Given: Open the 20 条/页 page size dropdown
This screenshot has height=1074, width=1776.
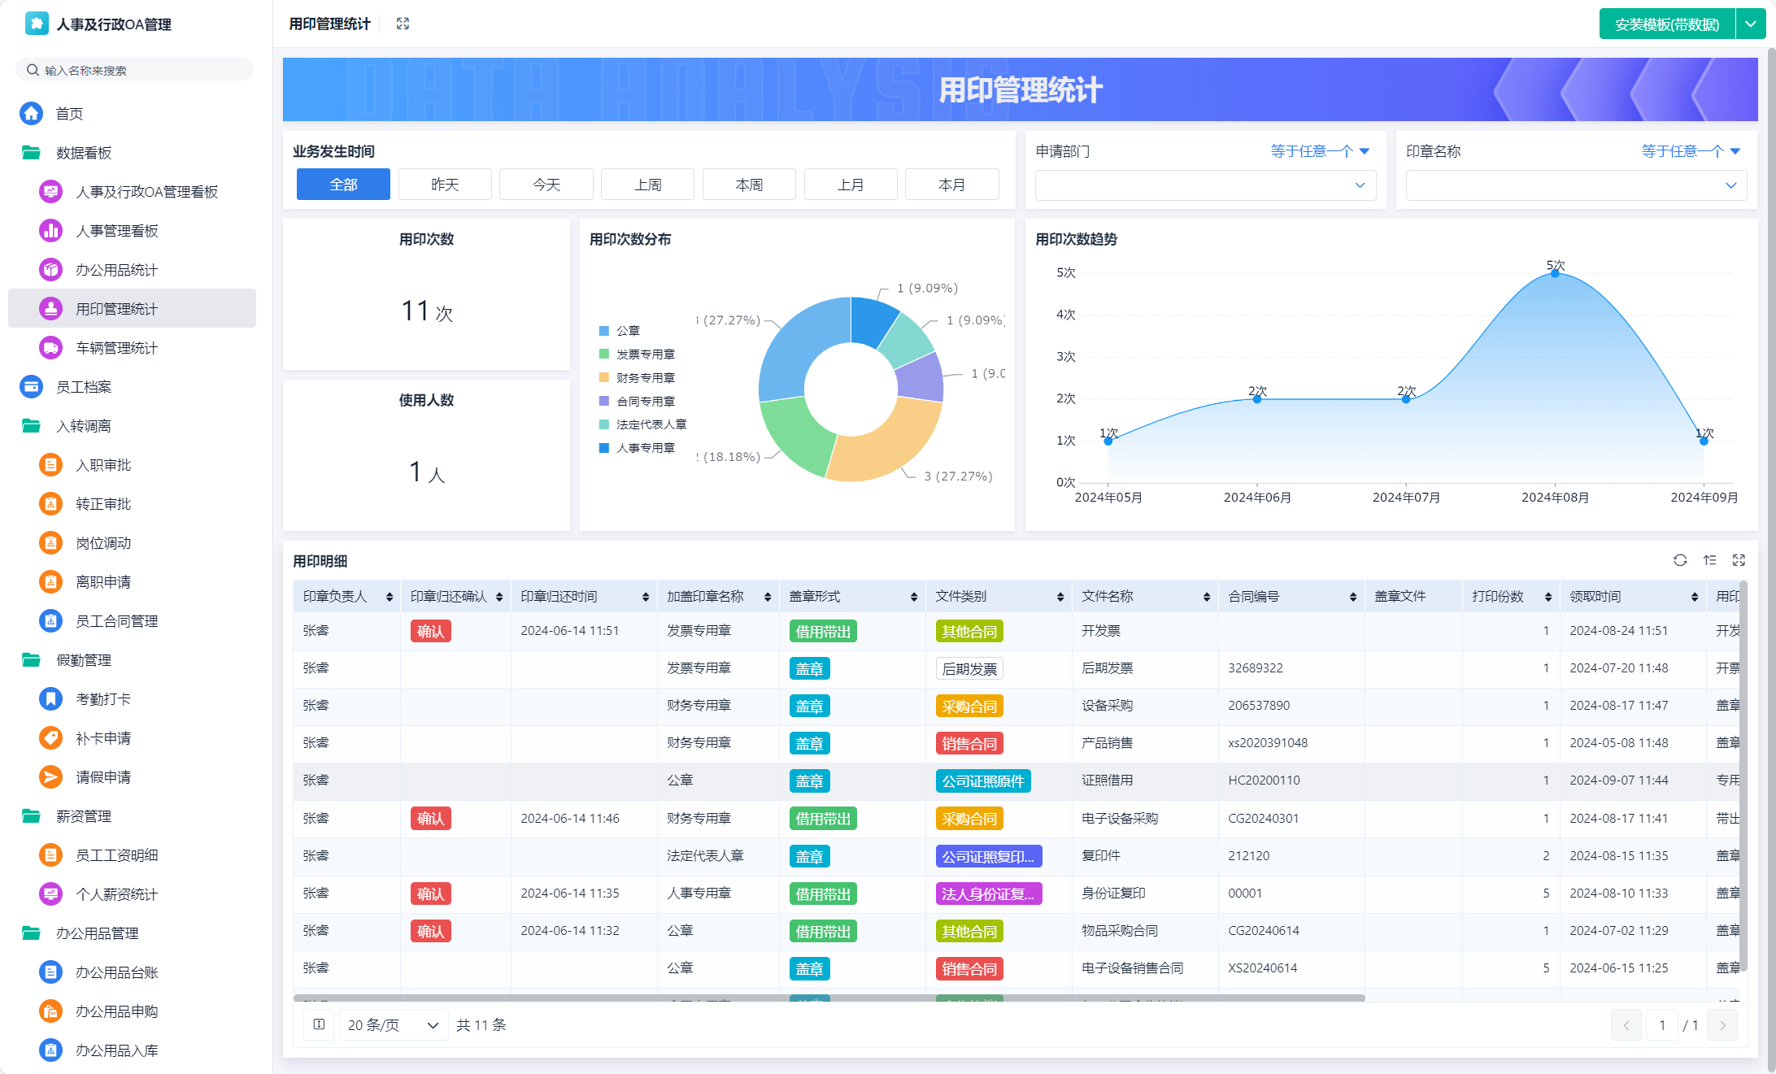Looking at the screenshot, I should click(392, 1024).
